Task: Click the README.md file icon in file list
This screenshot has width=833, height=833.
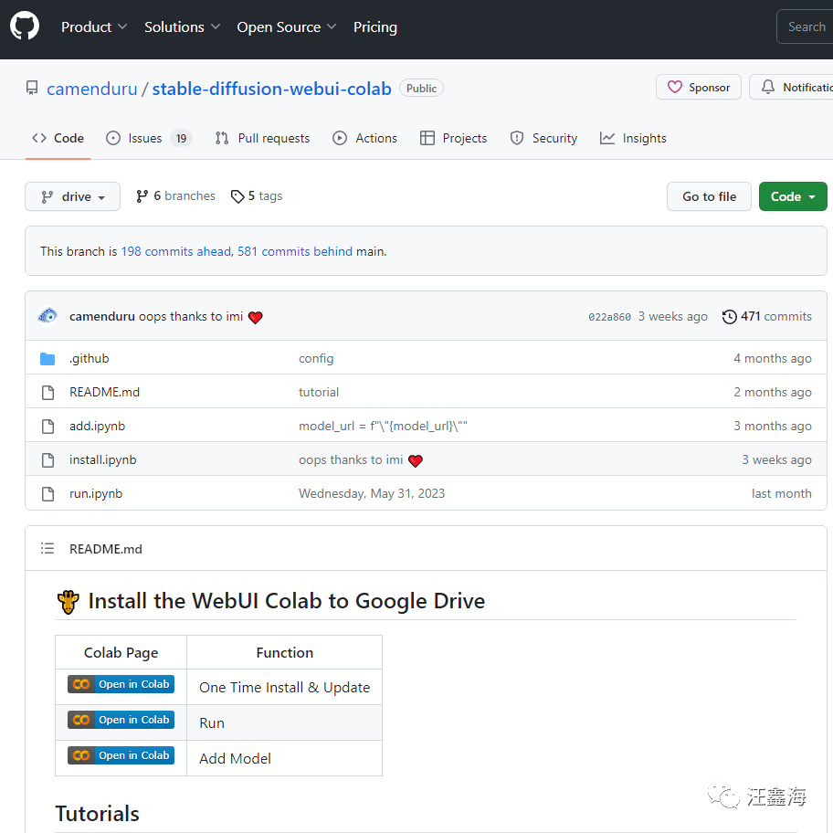Action: (x=47, y=393)
